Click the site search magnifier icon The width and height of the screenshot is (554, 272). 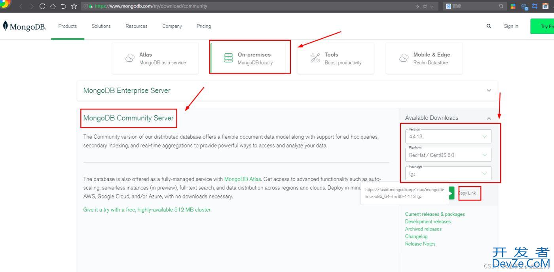[489, 26]
